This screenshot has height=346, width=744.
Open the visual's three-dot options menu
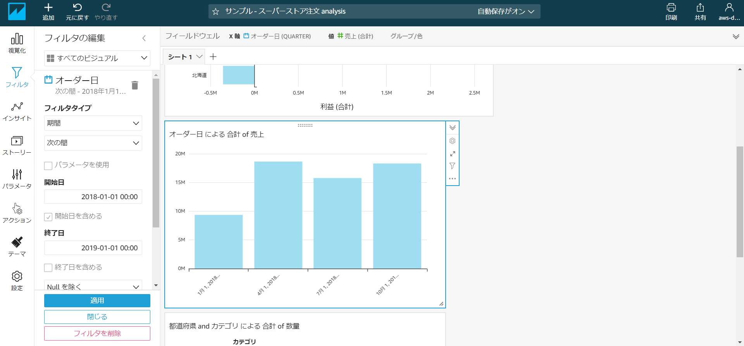[x=452, y=179]
